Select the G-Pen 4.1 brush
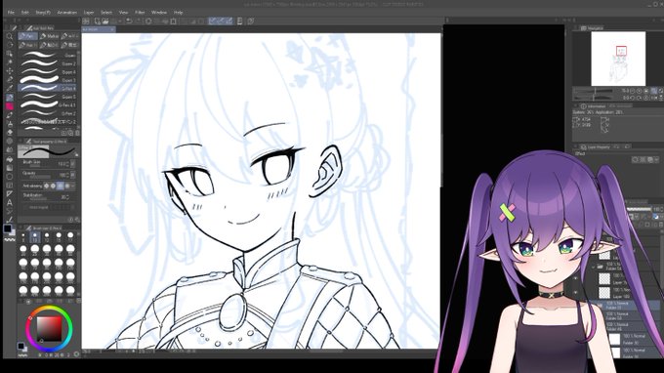The width and height of the screenshot is (664, 373). (48, 104)
